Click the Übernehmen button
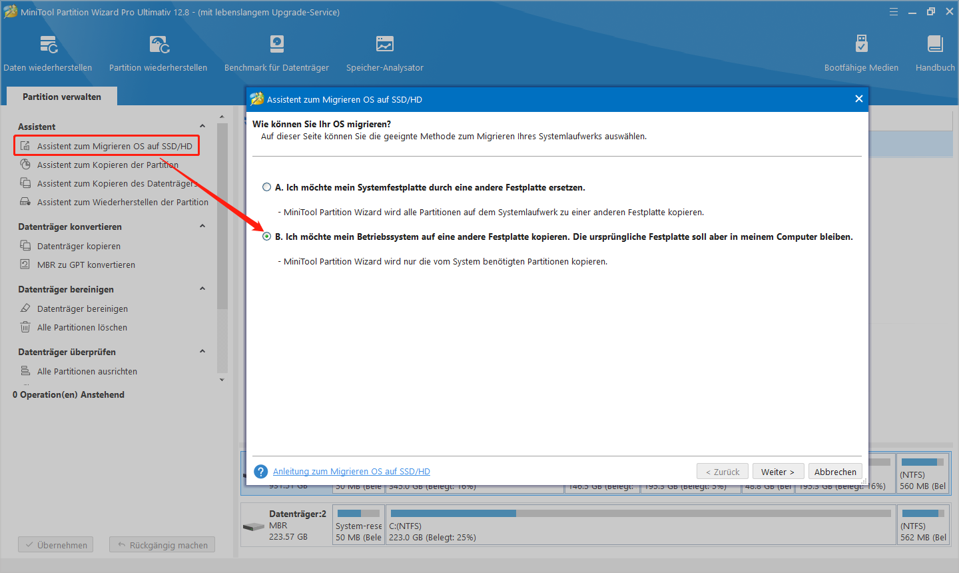 (56, 545)
